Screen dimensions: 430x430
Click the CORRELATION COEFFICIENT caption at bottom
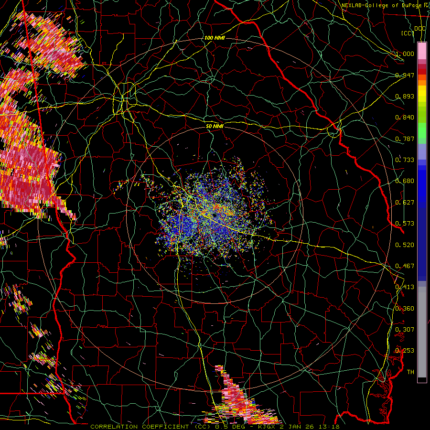pos(215,427)
